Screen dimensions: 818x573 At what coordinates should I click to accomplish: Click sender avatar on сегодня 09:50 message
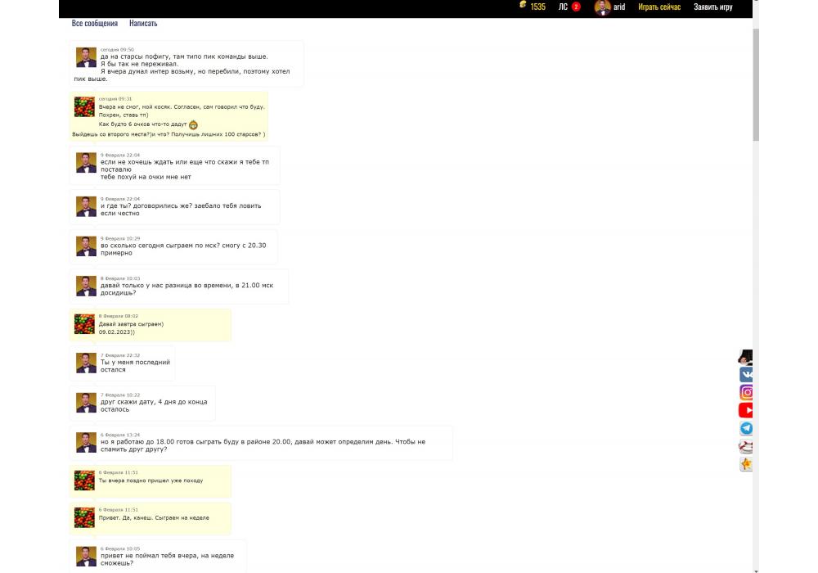pos(86,57)
